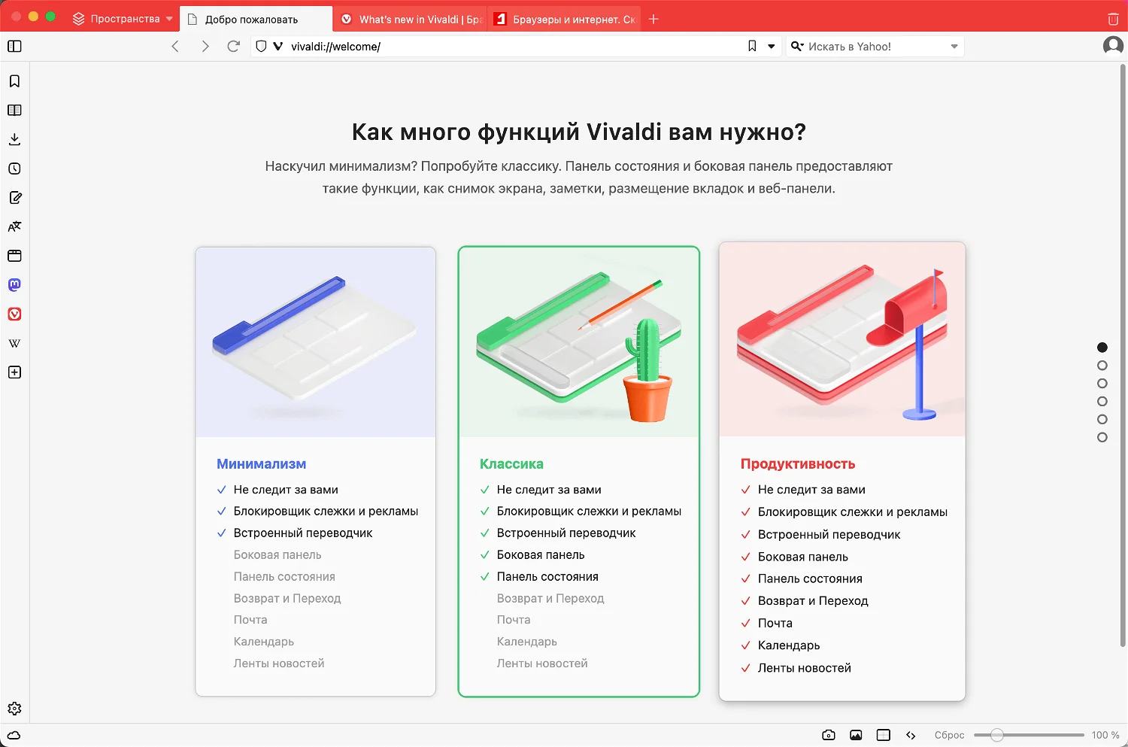Open a new tab with plus button

[x=653, y=19]
